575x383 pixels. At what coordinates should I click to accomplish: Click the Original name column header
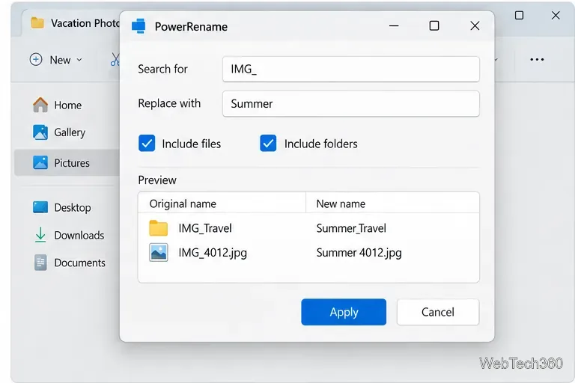222,203
